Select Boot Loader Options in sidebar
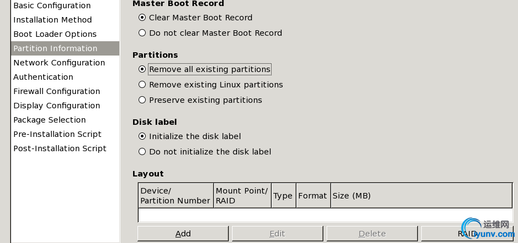This screenshot has height=243, width=518. pyautogui.click(x=54, y=34)
